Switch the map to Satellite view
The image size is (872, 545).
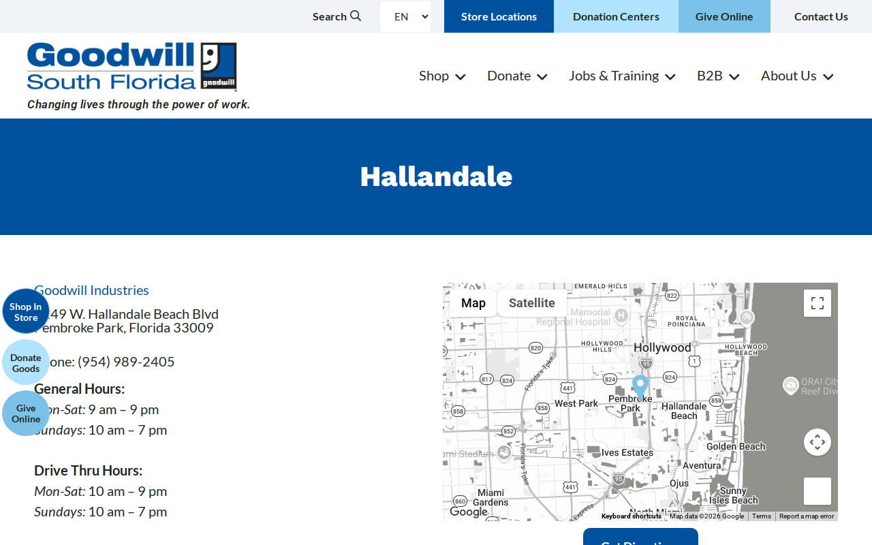pos(532,303)
